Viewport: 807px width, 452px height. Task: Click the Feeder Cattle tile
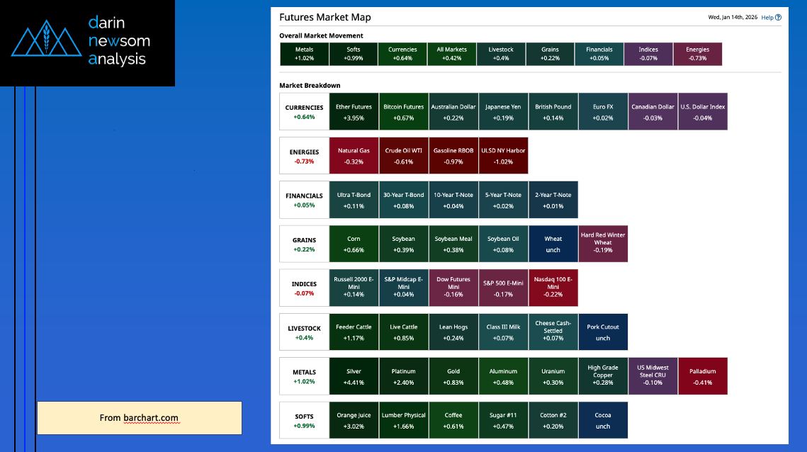pos(354,332)
